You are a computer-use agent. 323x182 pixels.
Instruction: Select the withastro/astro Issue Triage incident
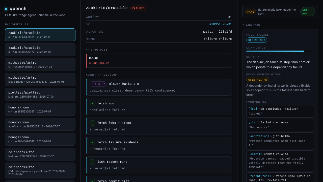click(x=40, y=80)
